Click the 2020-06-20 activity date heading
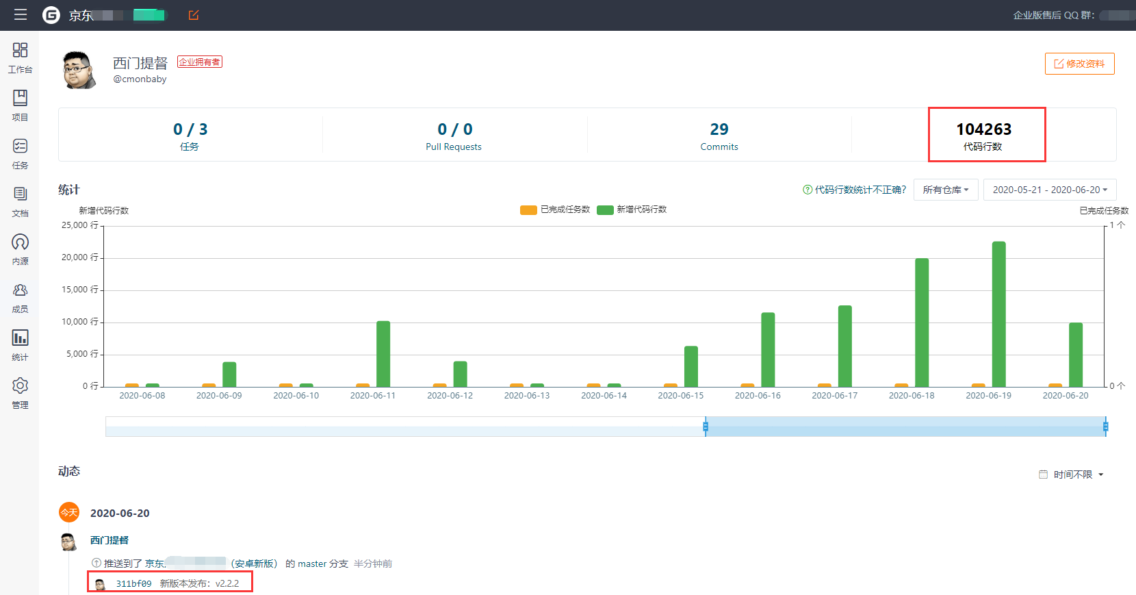1136x595 pixels. point(120,513)
